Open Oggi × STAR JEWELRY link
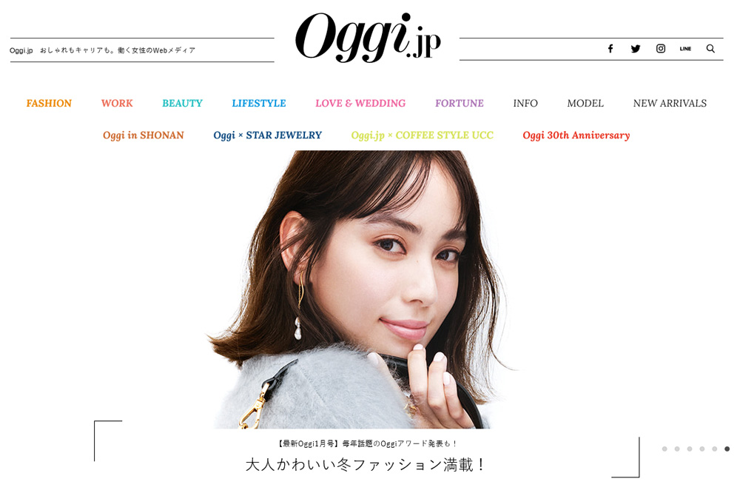This screenshot has height=493, width=740. tap(268, 135)
